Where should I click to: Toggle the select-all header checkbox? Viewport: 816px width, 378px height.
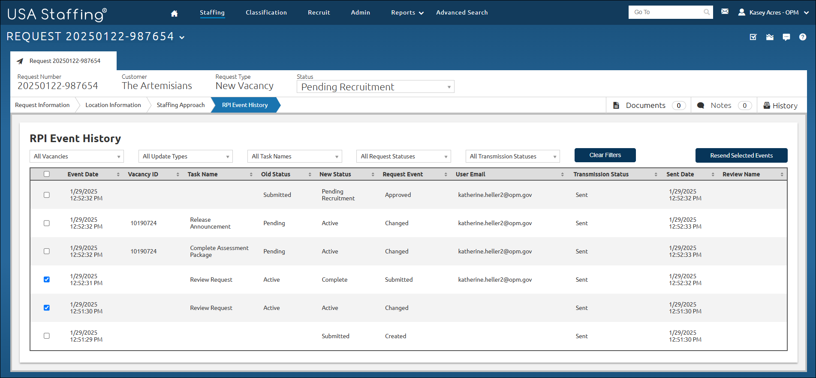(x=47, y=174)
